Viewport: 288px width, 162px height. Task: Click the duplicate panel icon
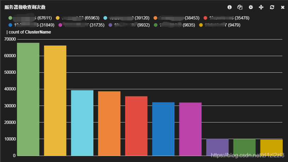click(x=240, y=7)
